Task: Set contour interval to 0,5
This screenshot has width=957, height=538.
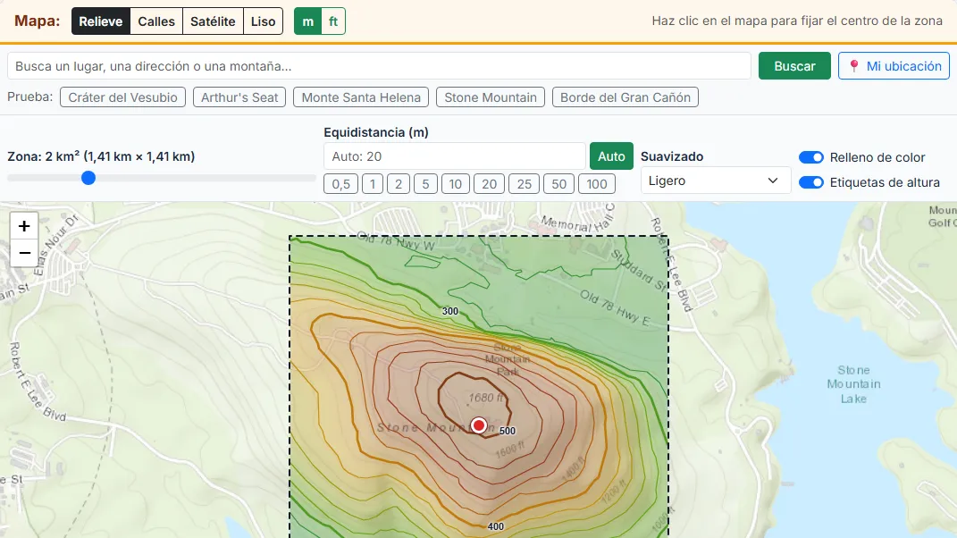Action: [x=340, y=184]
